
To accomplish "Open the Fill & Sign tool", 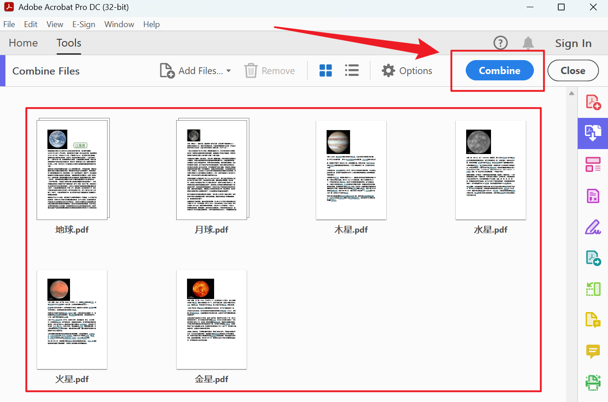I will pyautogui.click(x=593, y=227).
